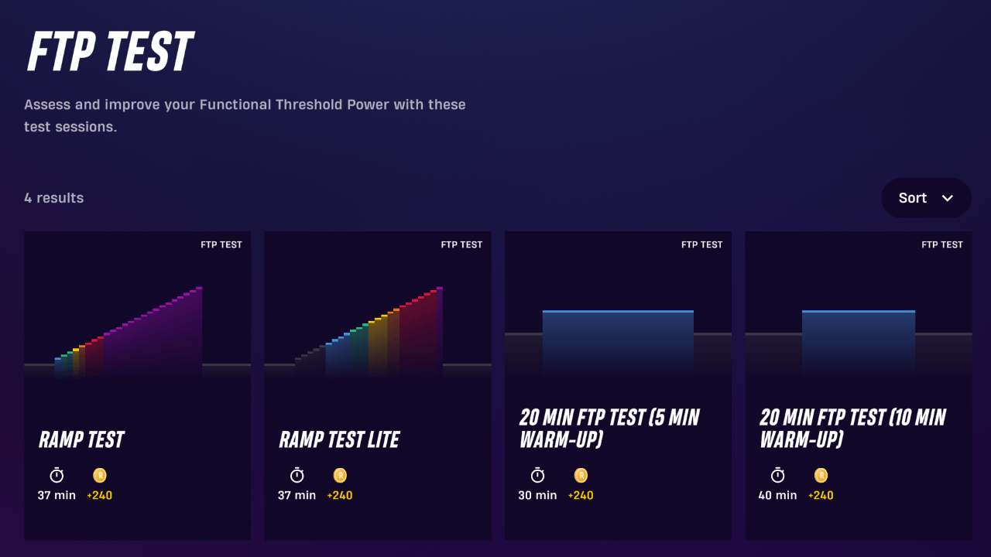Click the FTP TEST badge on the Ramp Test card

coord(222,244)
